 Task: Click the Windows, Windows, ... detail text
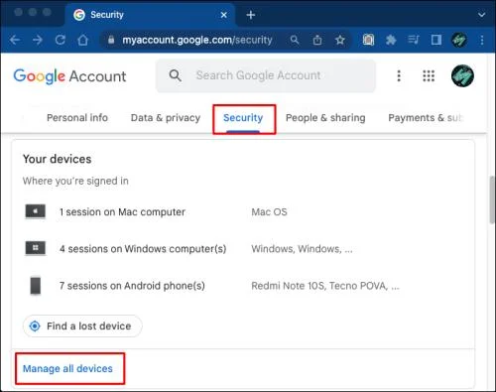(302, 249)
